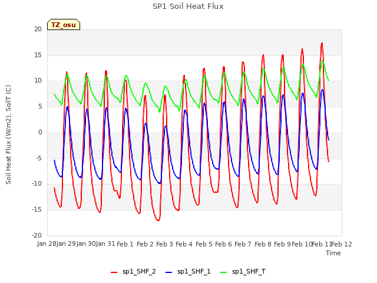Click the green sp1_SHF_T legend swatch
The image size is (377, 283).
click(x=224, y=272)
